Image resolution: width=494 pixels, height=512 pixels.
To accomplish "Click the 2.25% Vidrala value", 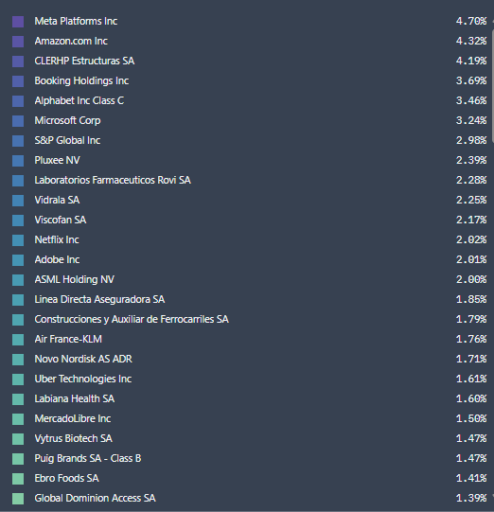I will [471, 201].
